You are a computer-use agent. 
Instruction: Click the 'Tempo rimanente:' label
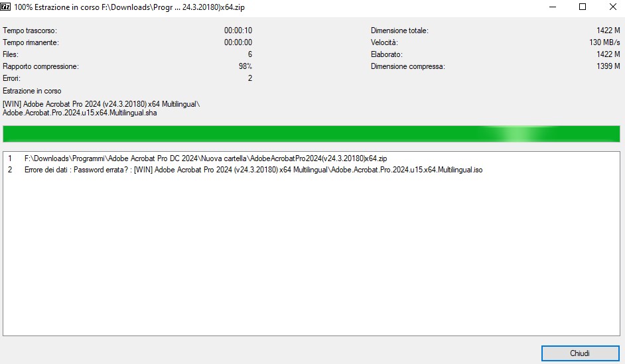(31, 42)
